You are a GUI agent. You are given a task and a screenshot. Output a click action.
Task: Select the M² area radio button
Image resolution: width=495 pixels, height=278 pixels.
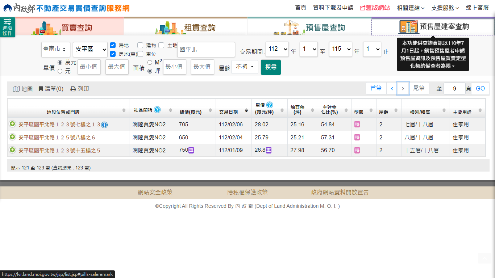pos(150,63)
